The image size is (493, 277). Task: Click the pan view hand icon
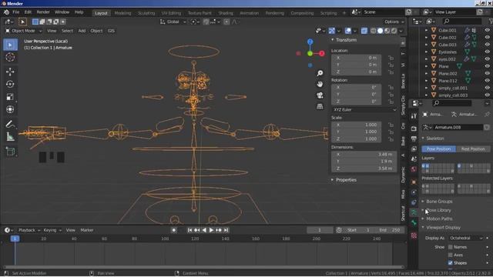[320, 84]
